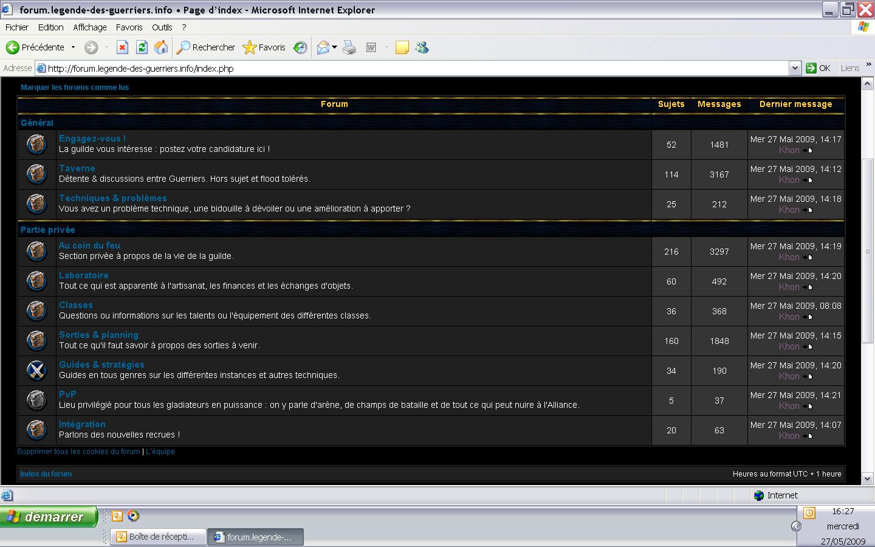
Task: Open the Favoris star toolbar button
Action: [x=264, y=47]
